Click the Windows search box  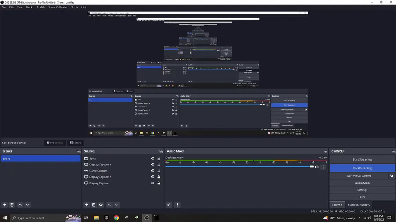[x=45, y=218]
